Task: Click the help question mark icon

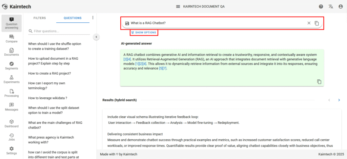Action: (321, 6)
